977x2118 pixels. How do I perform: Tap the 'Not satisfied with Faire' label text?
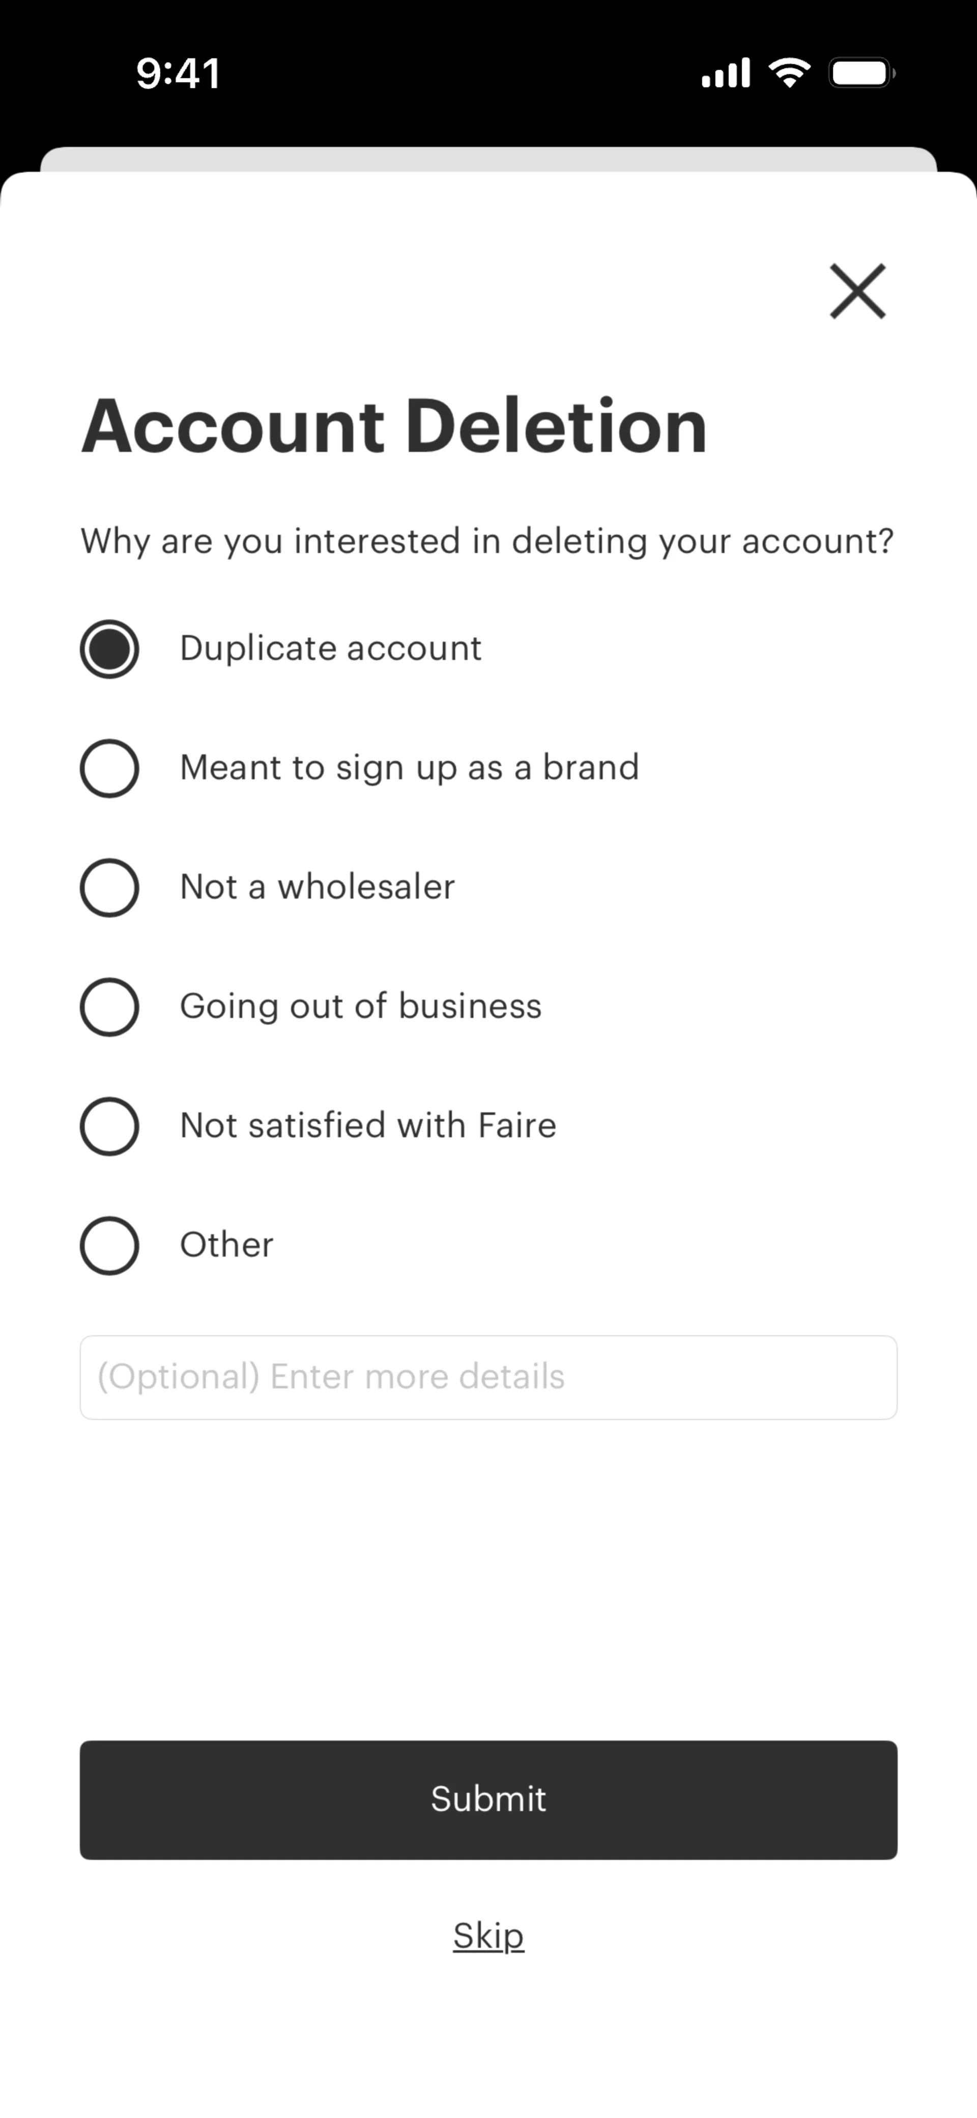point(367,1126)
